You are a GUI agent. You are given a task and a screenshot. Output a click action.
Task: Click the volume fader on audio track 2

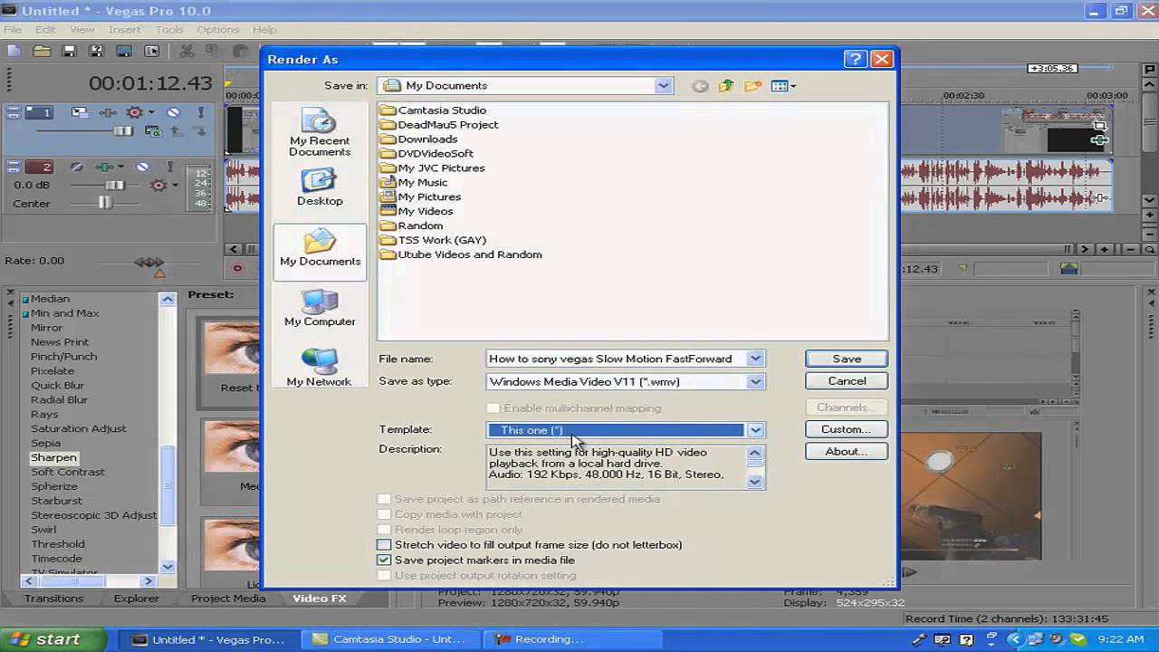pos(114,185)
